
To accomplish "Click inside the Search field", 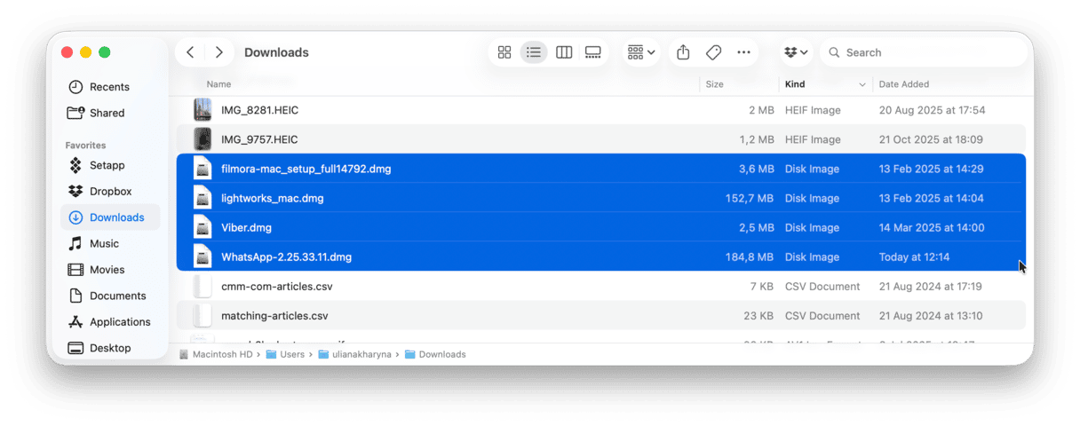I will [x=928, y=52].
